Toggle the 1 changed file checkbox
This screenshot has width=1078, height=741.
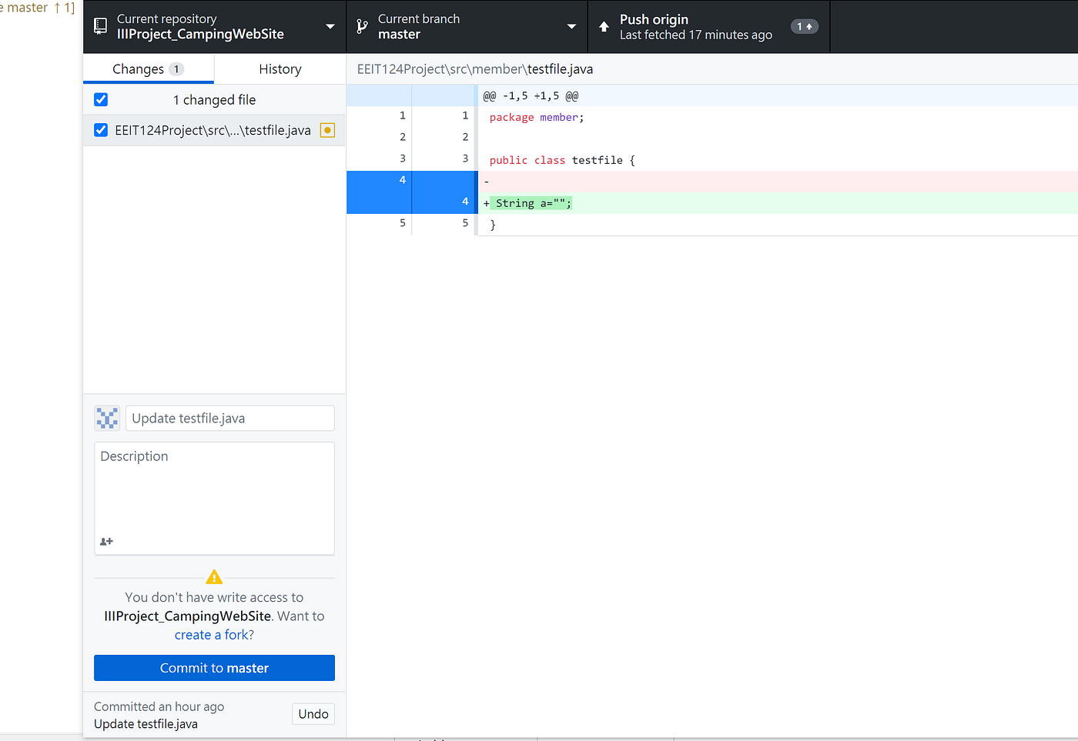click(101, 99)
